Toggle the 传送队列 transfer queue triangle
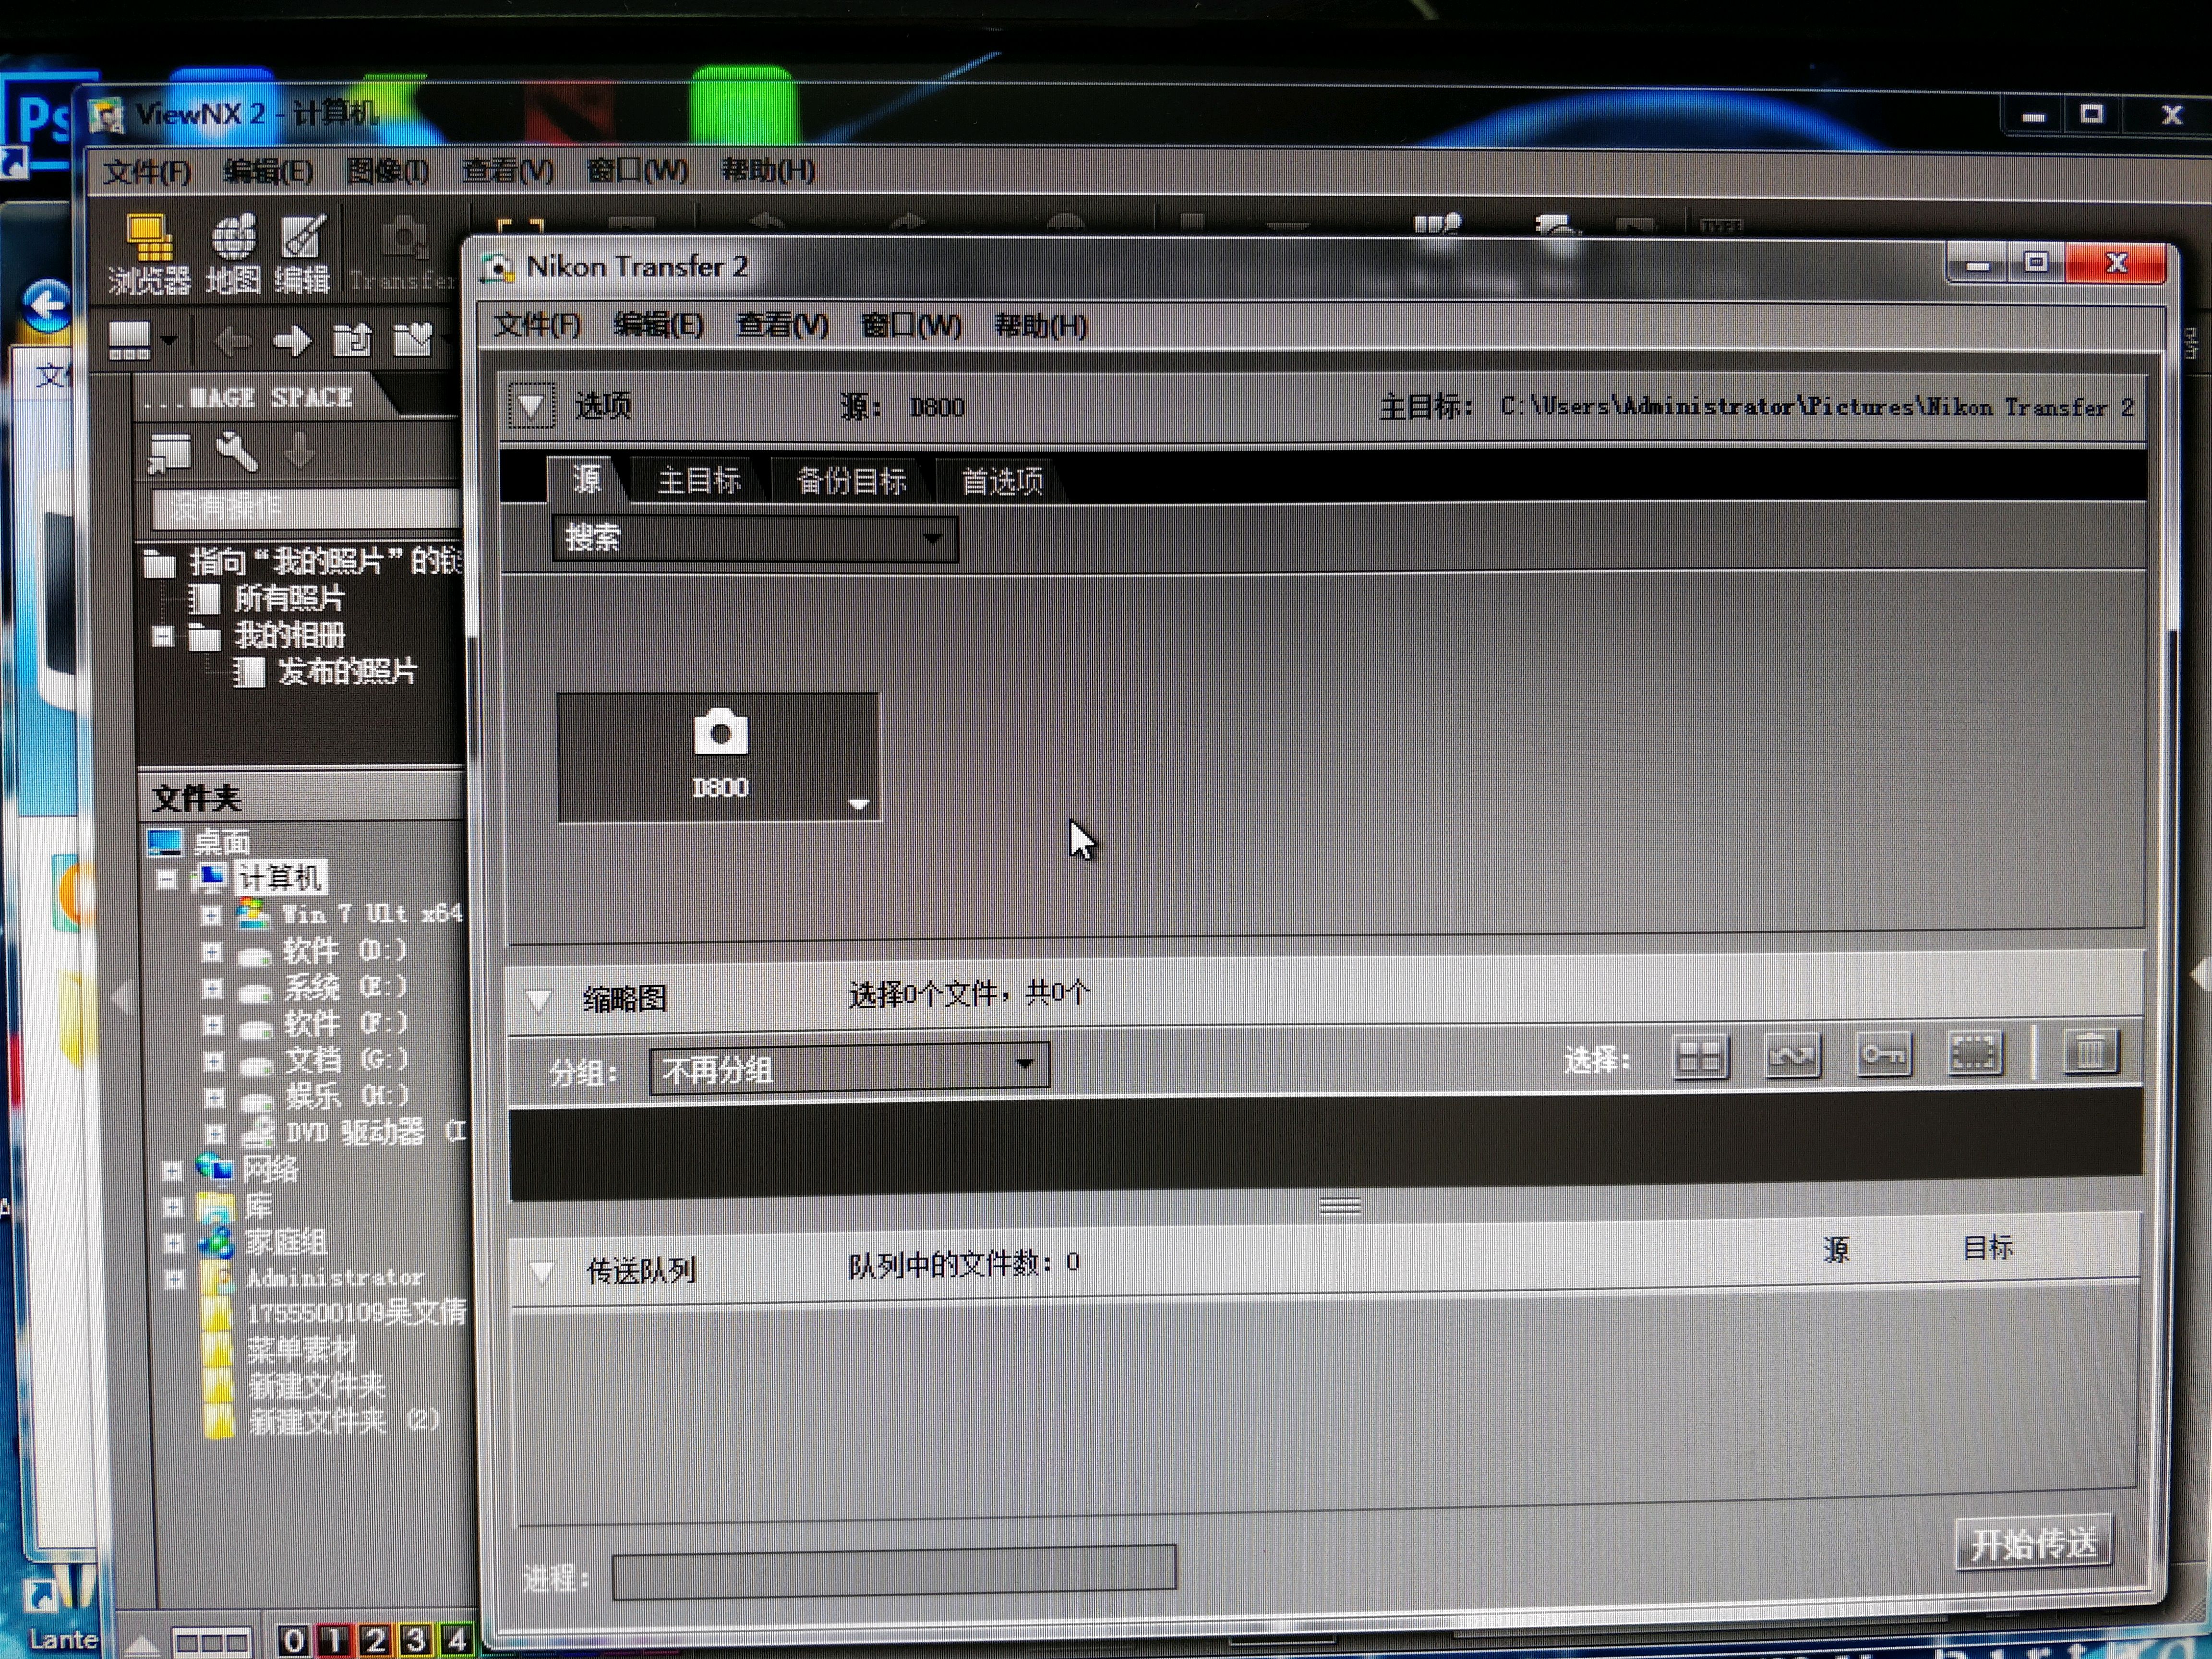This screenshot has height=1659, width=2212. [541, 1272]
